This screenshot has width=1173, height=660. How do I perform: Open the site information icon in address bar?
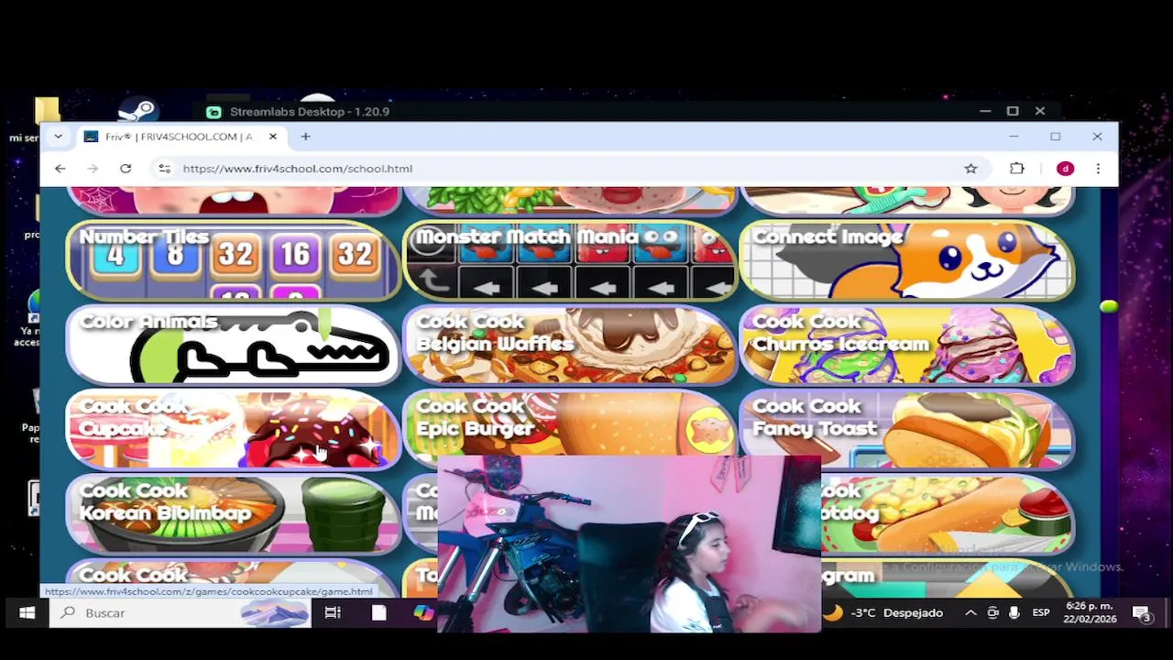point(164,169)
